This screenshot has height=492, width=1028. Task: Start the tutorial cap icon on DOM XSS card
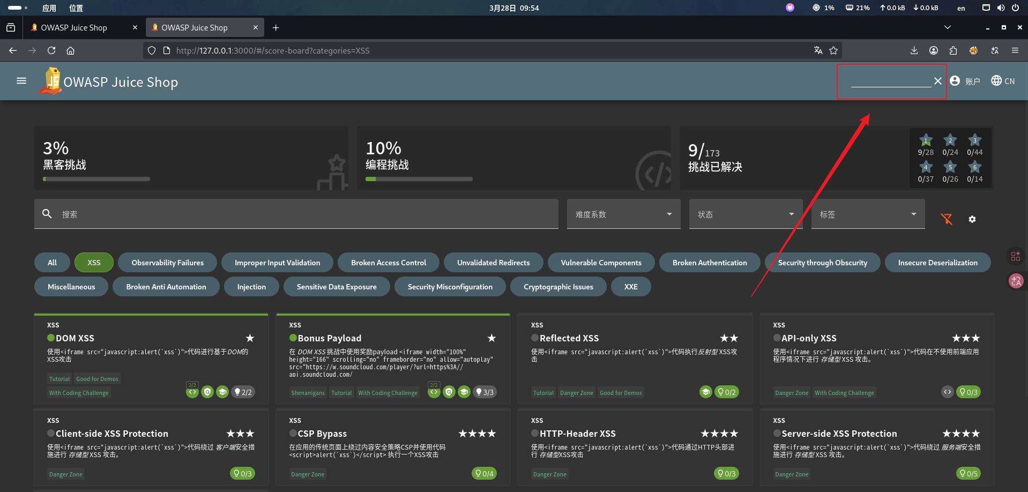click(222, 392)
